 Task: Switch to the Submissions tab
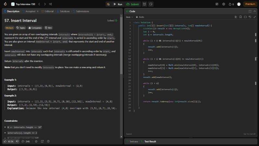click(x=81, y=11)
